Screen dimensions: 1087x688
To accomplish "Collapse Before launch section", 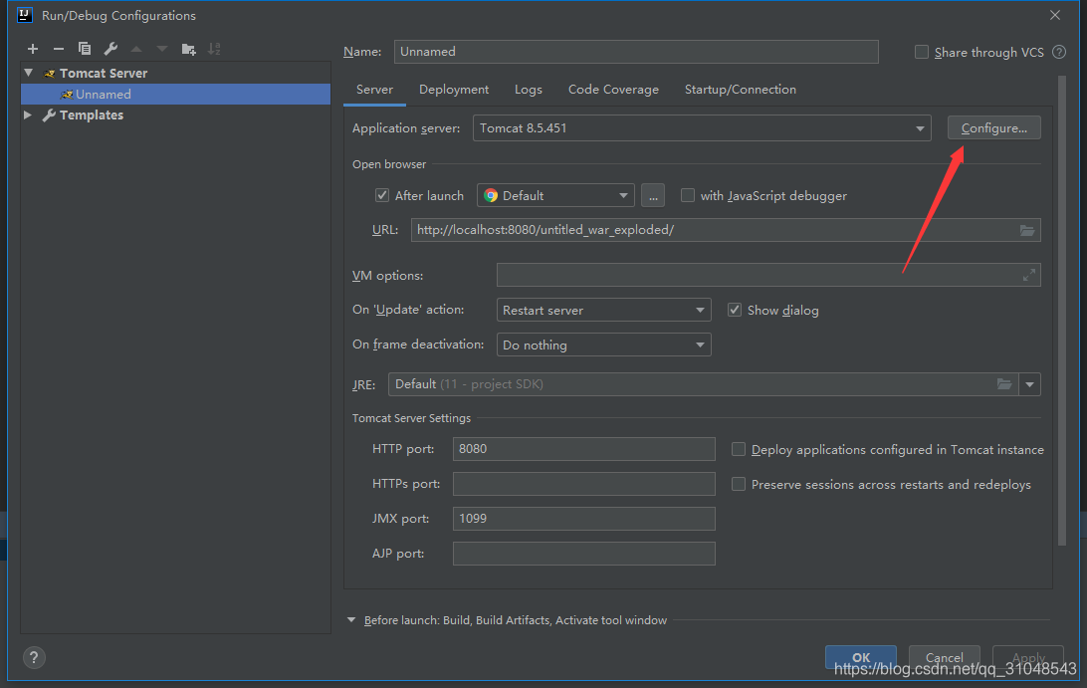I will pyautogui.click(x=351, y=620).
